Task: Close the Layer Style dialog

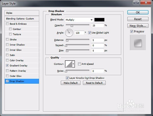Action: coord(146,2)
